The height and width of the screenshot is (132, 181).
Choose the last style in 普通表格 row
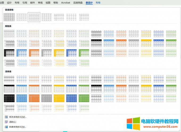(84, 17)
